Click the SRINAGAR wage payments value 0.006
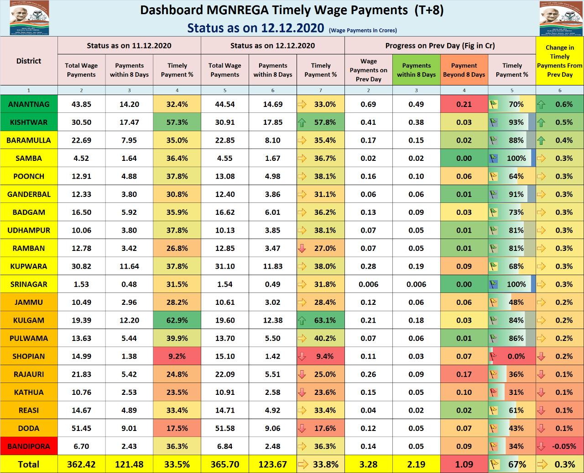Viewport: 584px width, 473px height. pyautogui.click(x=369, y=284)
